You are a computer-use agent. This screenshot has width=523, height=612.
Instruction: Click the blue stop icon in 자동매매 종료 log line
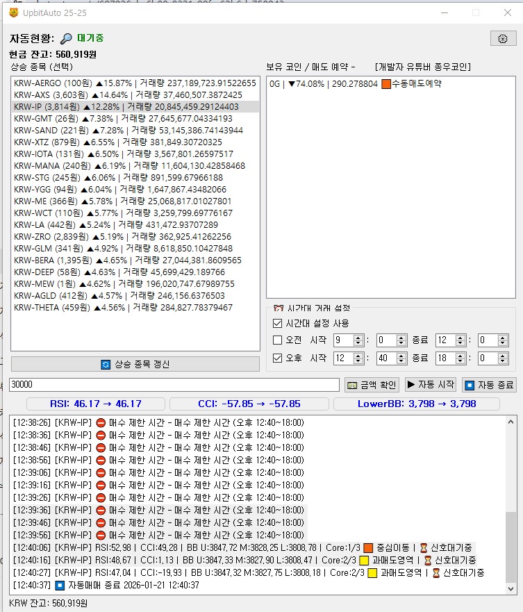(59, 585)
